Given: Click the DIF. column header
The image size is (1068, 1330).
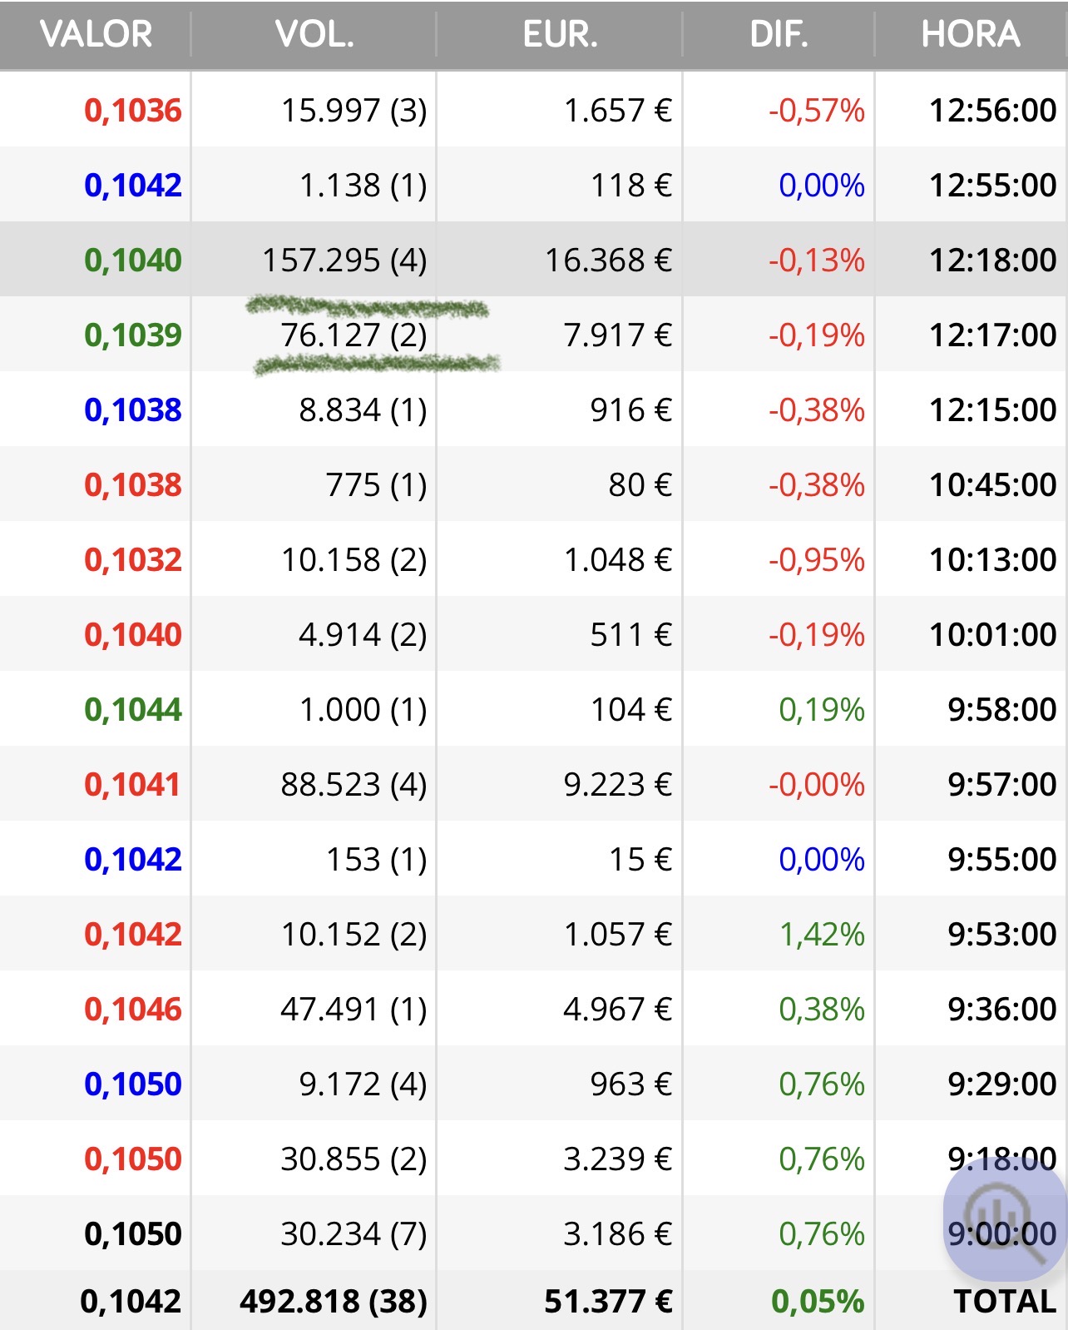Looking at the screenshot, I should [x=779, y=35].
